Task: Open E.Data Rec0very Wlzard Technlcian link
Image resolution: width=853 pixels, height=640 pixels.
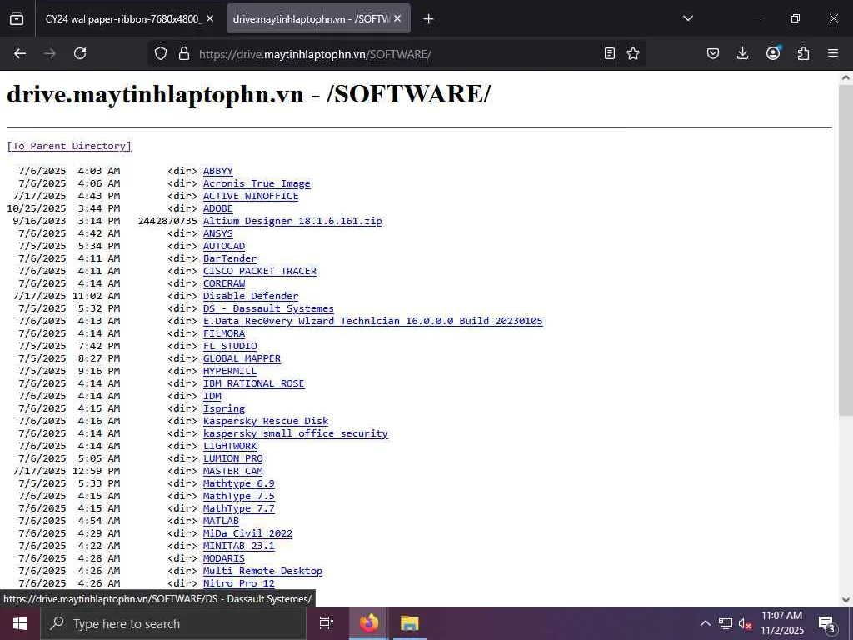Action: pyautogui.click(x=373, y=321)
